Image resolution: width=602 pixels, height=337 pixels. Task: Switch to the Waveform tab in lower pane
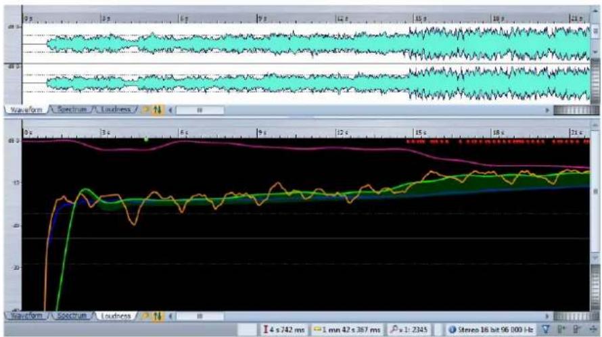coord(26,316)
